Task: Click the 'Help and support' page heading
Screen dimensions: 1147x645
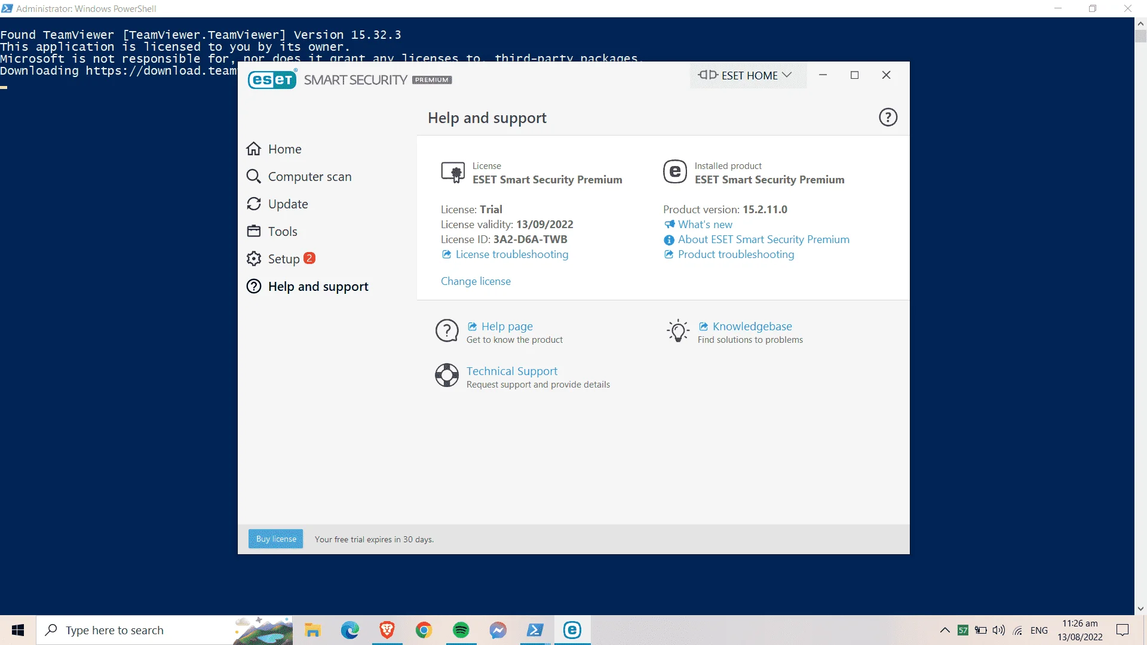Action: 487,118
